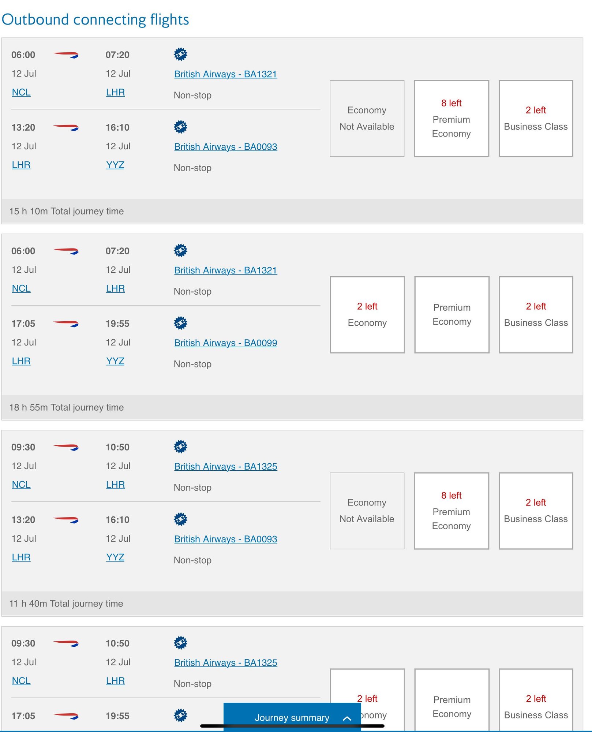Viewport: 592px width, 732px height.
Task: Click the badge icon above the BA0099 link
Action: pos(180,323)
